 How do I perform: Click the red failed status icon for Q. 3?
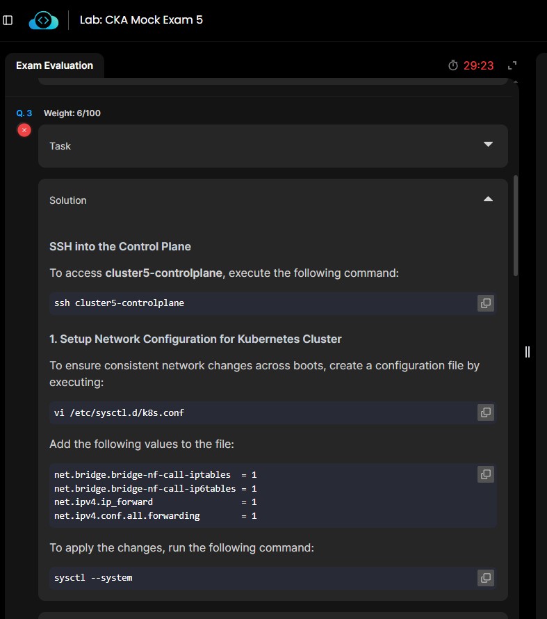click(24, 130)
